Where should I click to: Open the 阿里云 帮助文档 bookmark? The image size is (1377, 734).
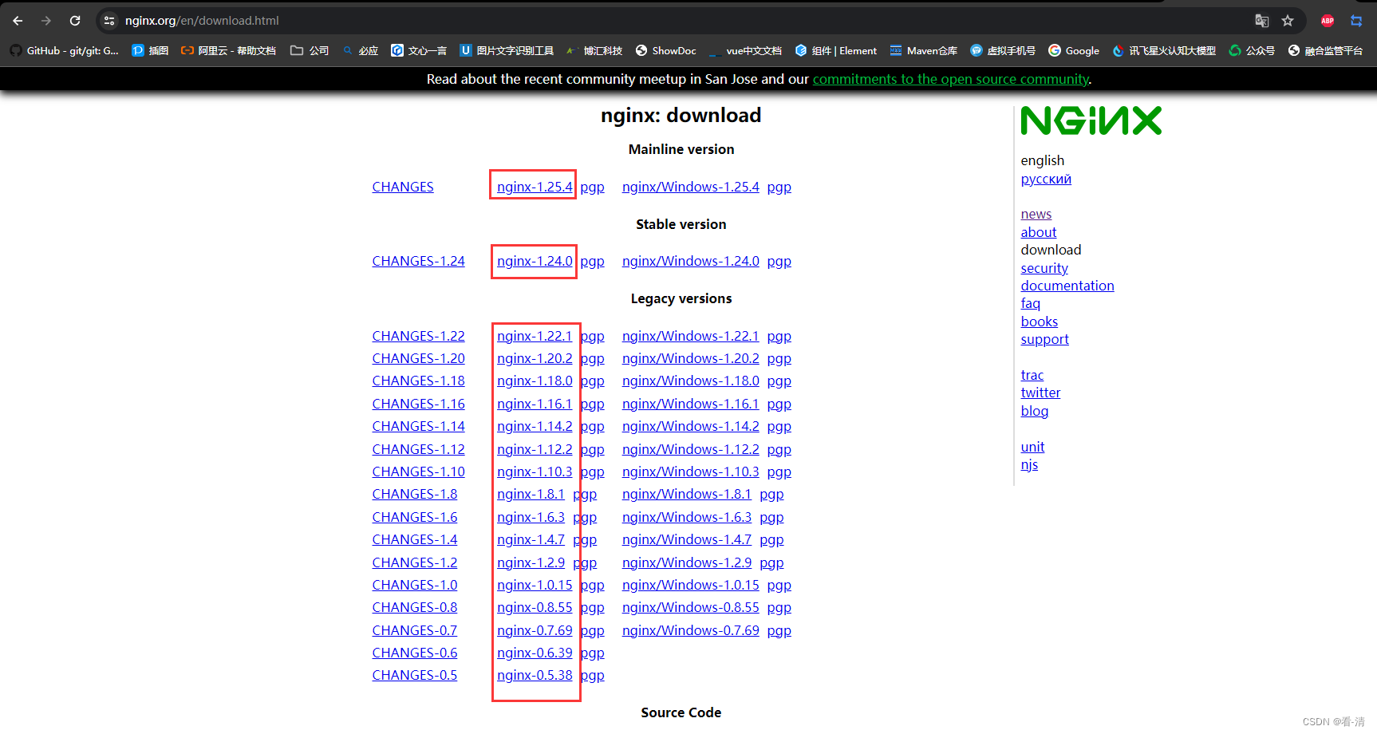[228, 50]
